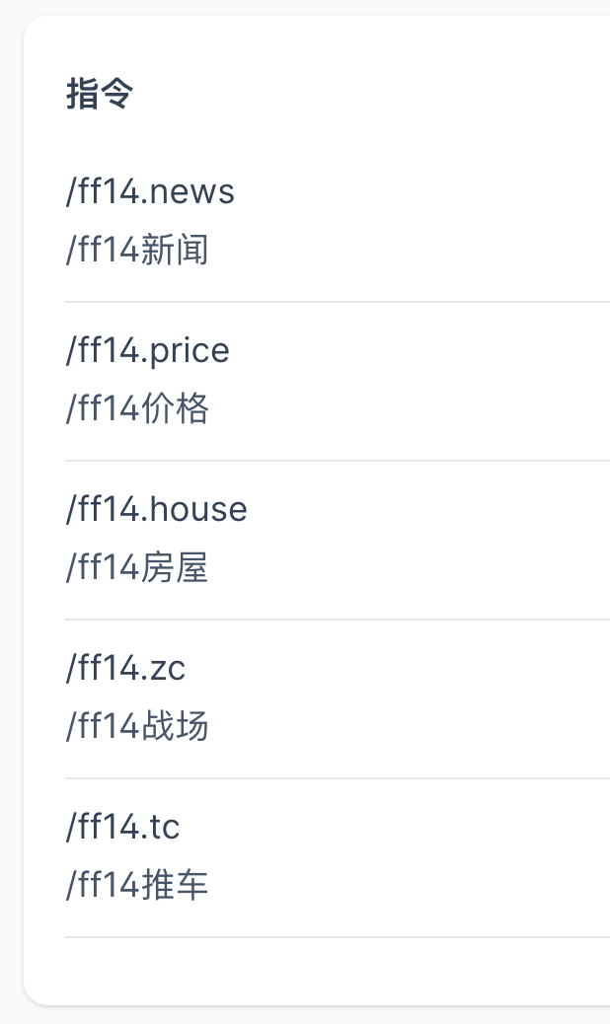Click the /ff14推车 alias text
This screenshot has height=1024, width=610.
point(137,886)
